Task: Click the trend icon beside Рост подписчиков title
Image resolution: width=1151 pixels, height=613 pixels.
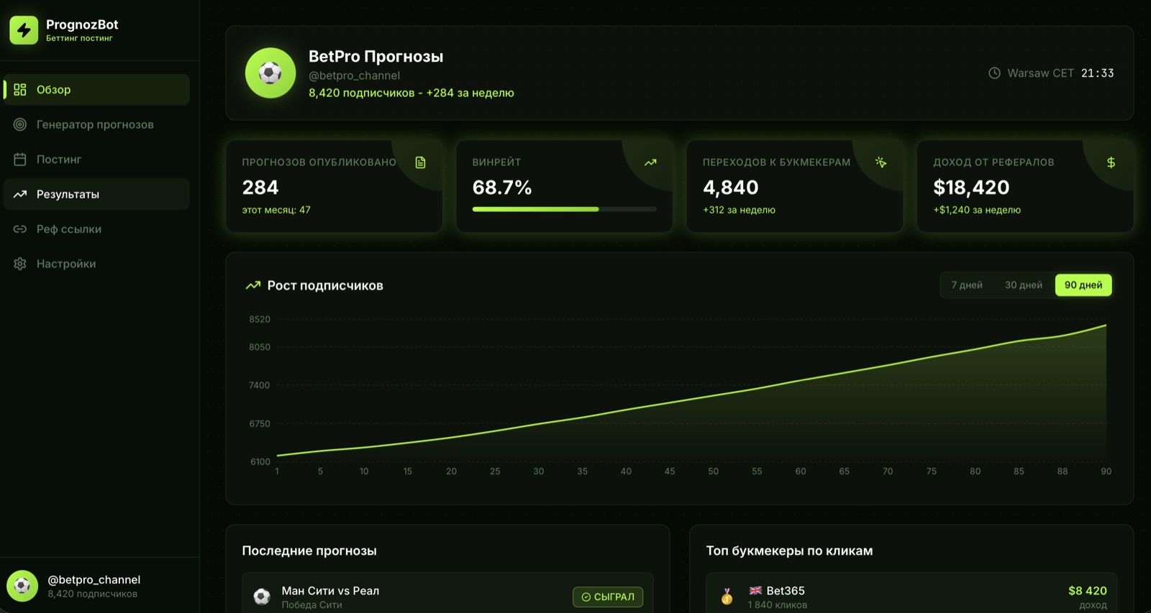Action: (x=253, y=285)
